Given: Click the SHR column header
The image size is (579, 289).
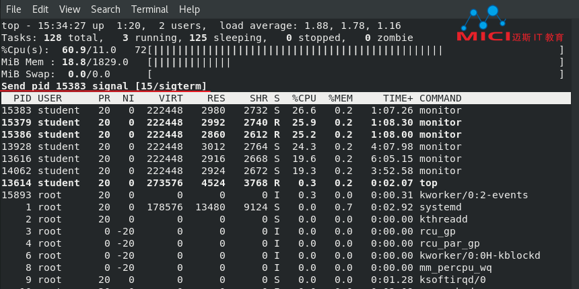Looking at the screenshot, I should pos(259,98).
